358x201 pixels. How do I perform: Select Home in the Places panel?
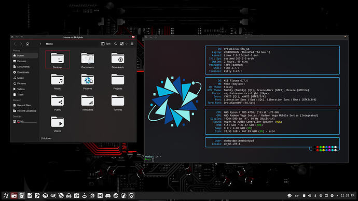click(25, 55)
